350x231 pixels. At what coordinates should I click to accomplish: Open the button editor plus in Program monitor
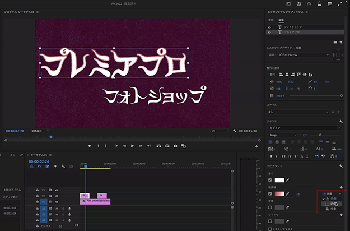click(256, 146)
